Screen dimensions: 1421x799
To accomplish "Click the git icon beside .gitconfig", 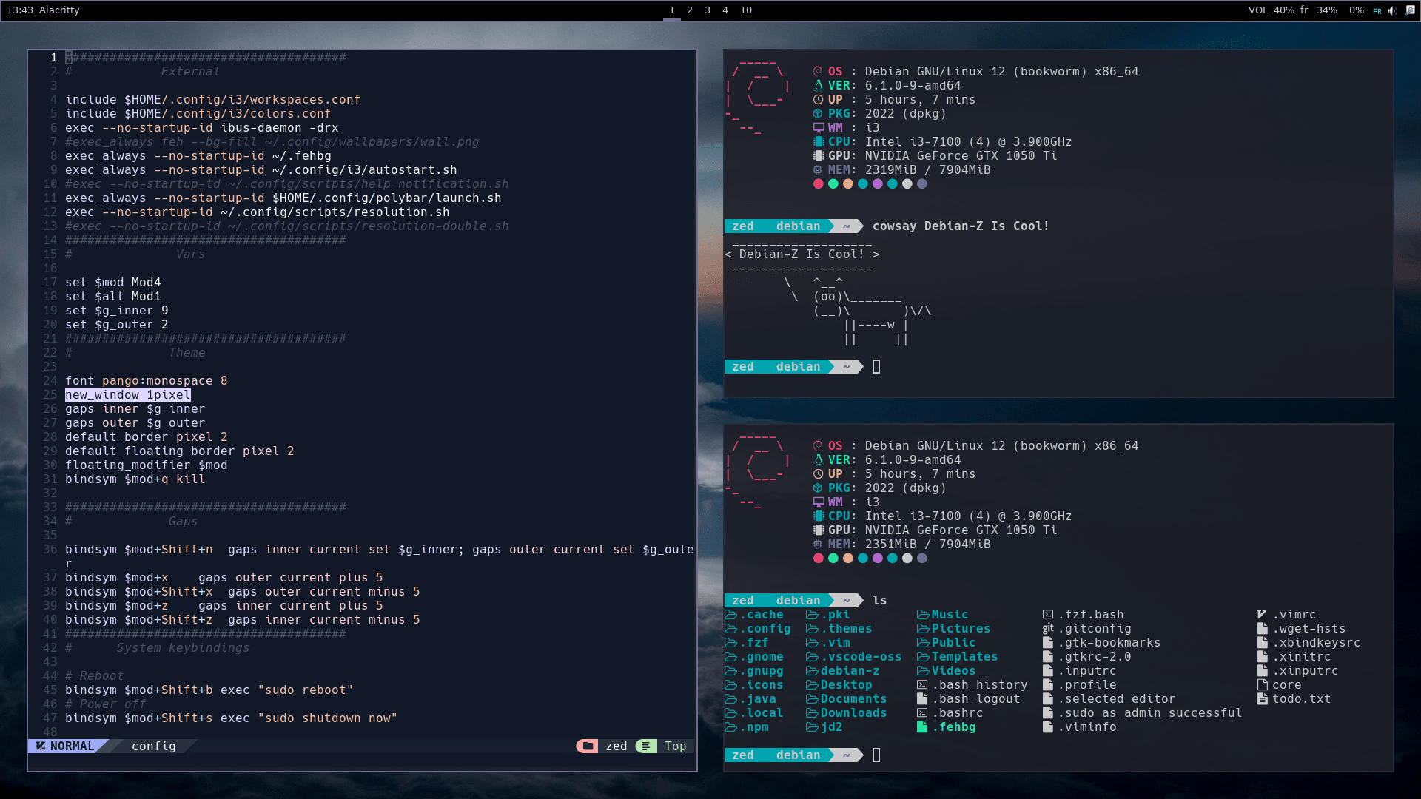I will [x=1048, y=628].
